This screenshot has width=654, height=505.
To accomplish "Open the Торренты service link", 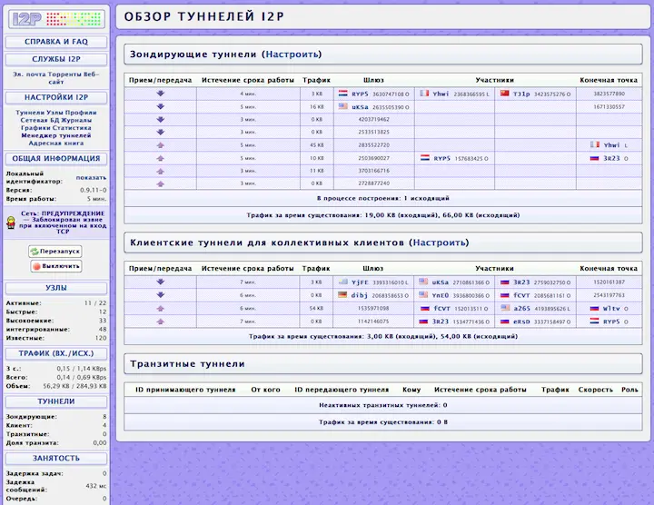I will [x=64, y=74].
